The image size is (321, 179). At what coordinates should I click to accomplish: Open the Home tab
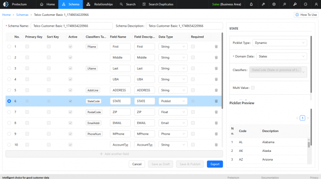click(x=47, y=4)
